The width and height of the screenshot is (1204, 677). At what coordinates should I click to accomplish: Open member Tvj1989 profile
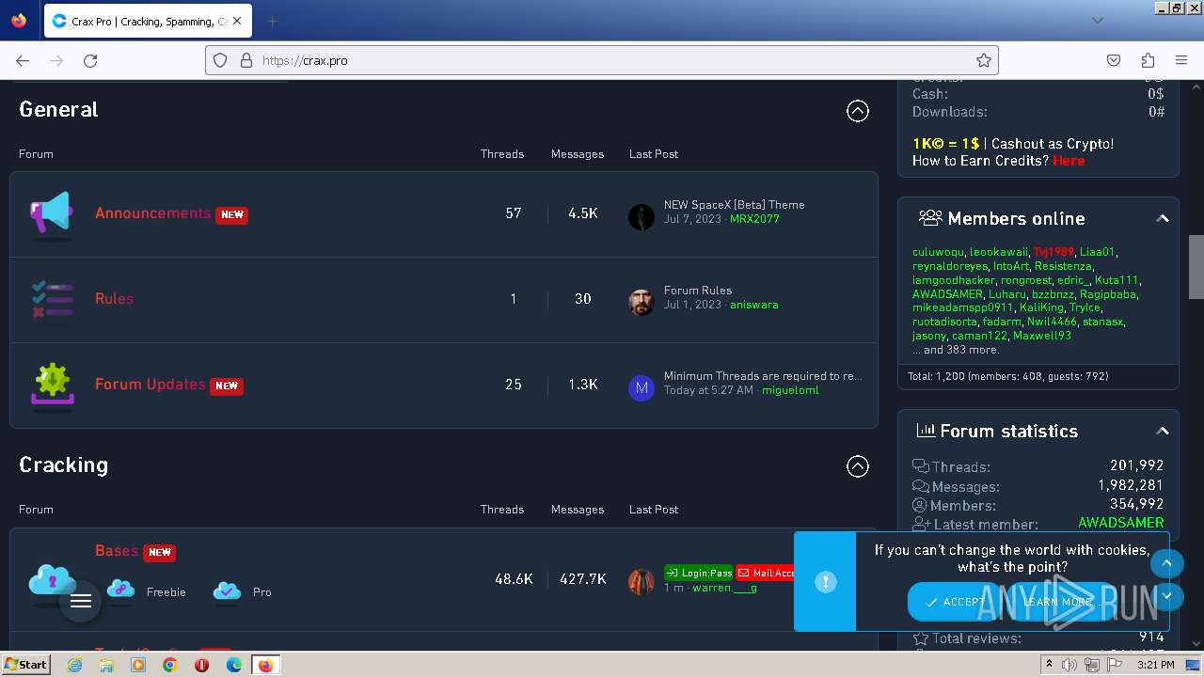tap(1053, 252)
